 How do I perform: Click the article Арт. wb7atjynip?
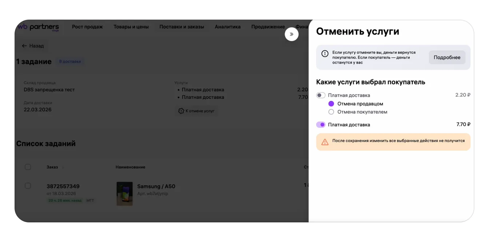pos(152,194)
